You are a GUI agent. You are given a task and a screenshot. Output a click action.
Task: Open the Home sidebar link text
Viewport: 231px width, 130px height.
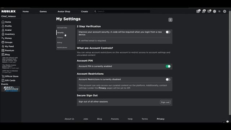[x=8, y=22]
